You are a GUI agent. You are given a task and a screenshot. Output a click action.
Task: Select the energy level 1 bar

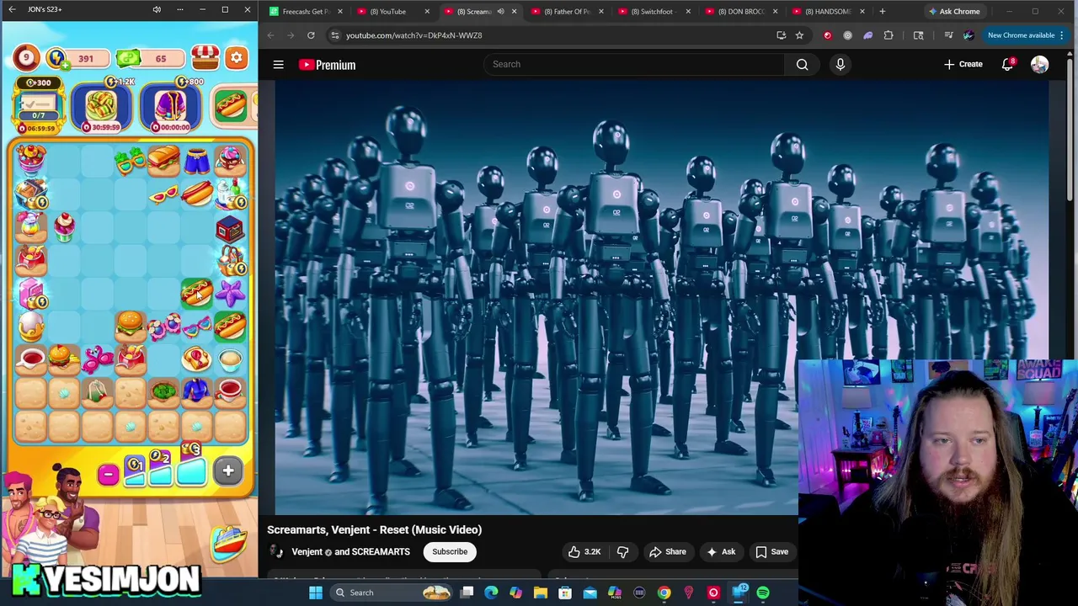click(x=135, y=471)
